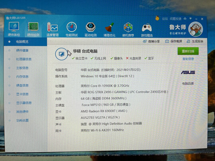Click the Core i9-10900K processor value
Viewport: 215px width, 161px height.
point(105,86)
